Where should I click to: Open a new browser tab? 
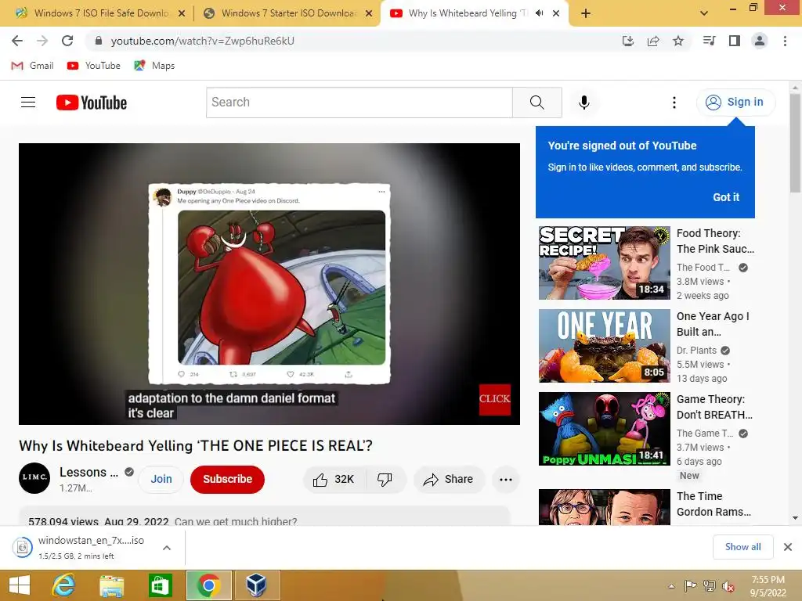click(x=586, y=13)
